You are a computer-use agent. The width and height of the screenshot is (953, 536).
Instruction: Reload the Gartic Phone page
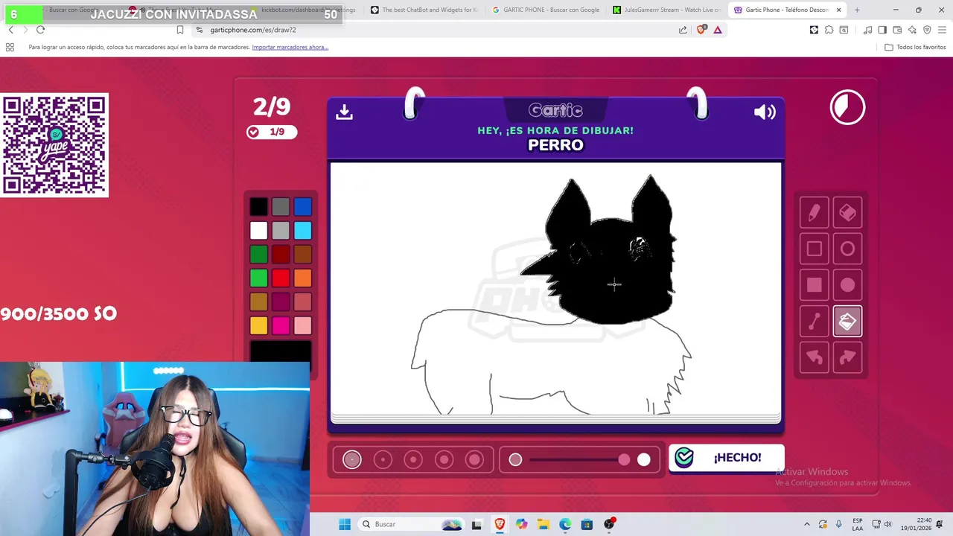tap(40, 30)
